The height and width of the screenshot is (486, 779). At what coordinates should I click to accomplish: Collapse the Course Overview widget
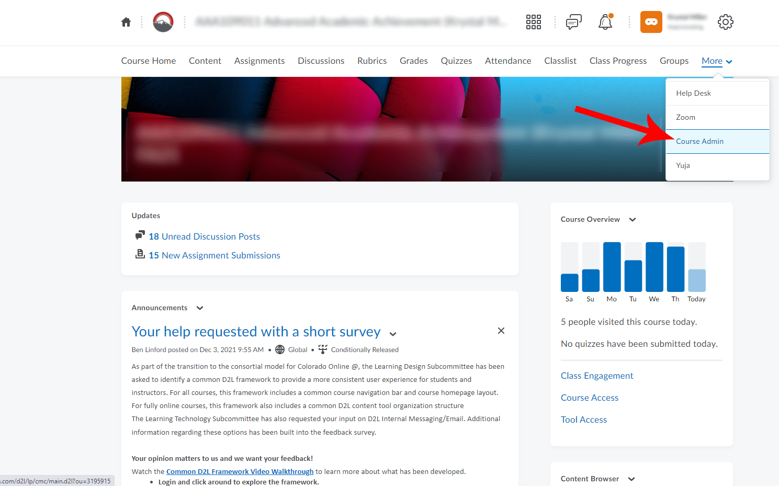point(632,220)
